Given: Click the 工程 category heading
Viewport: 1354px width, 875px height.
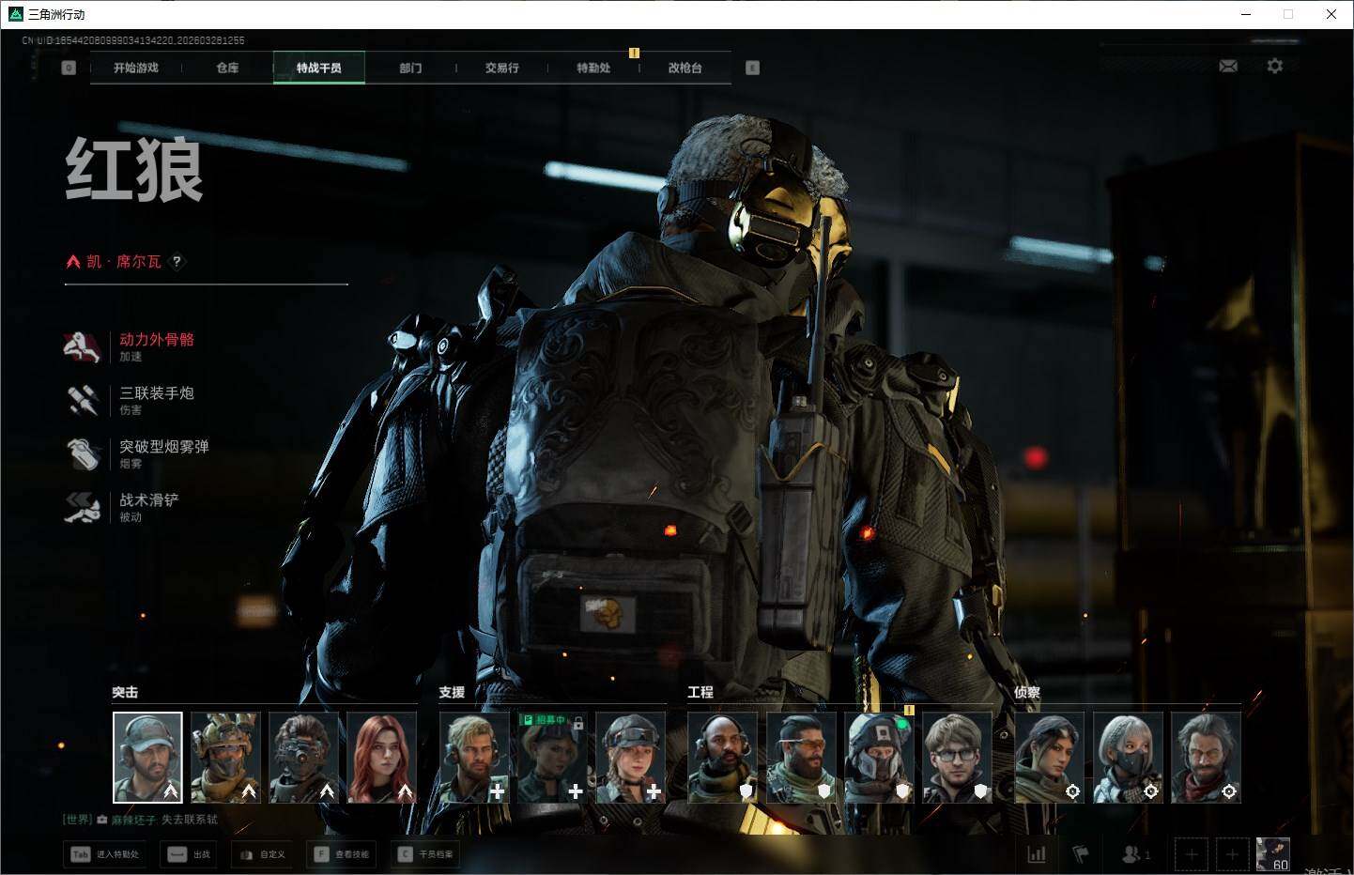Looking at the screenshot, I should tap(700, 692).
